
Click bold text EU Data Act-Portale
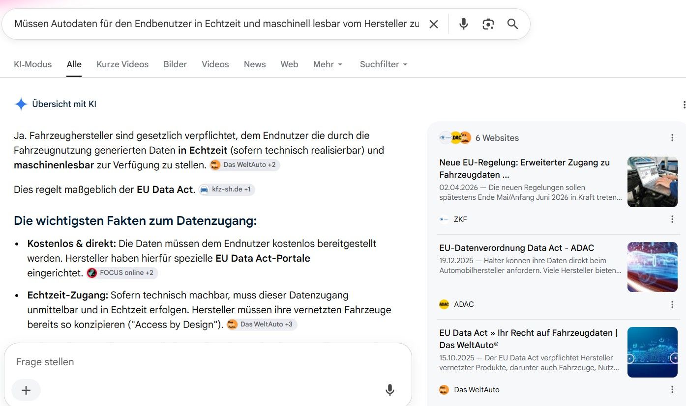tap(263, 258)
